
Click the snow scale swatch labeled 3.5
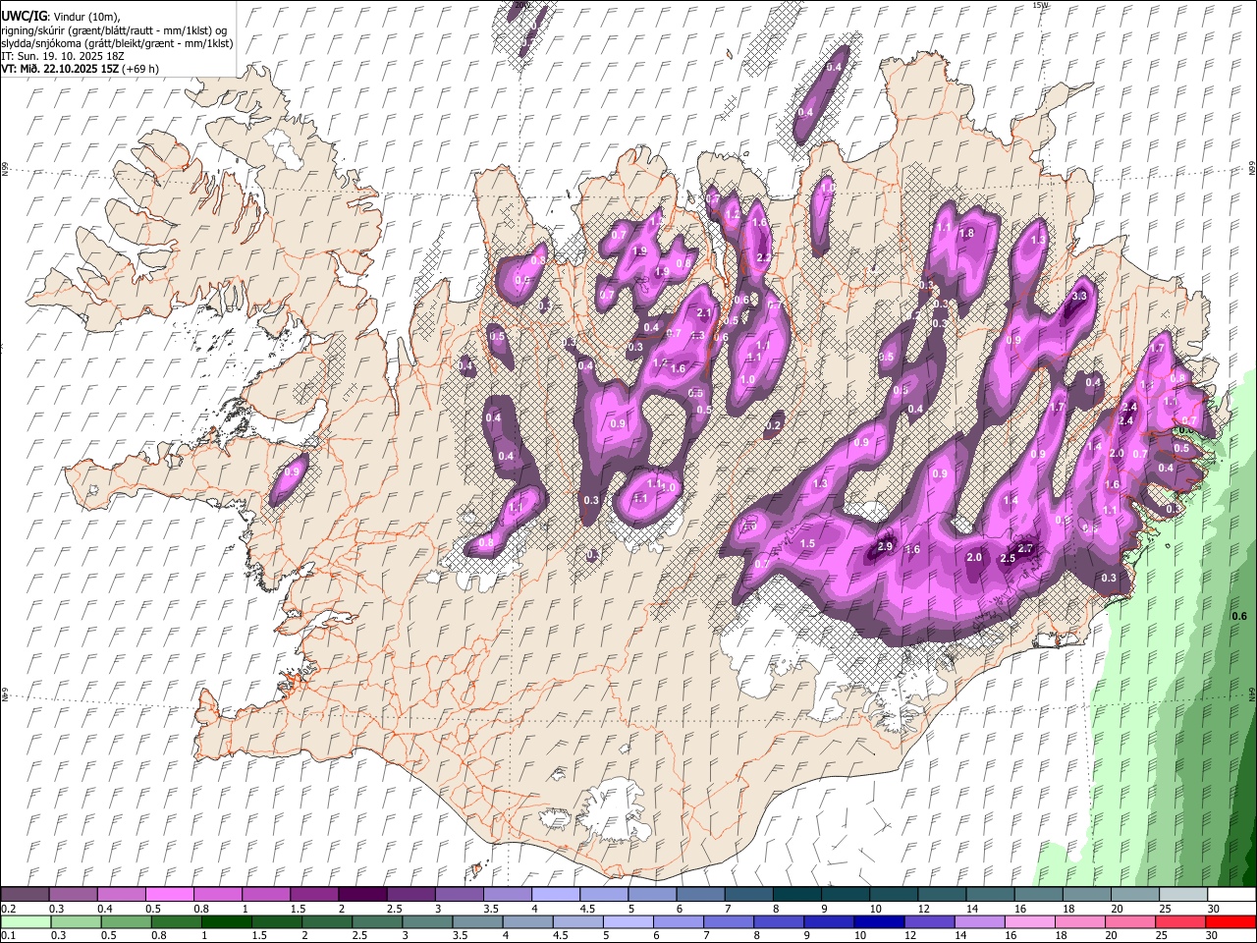pos(508,894)
